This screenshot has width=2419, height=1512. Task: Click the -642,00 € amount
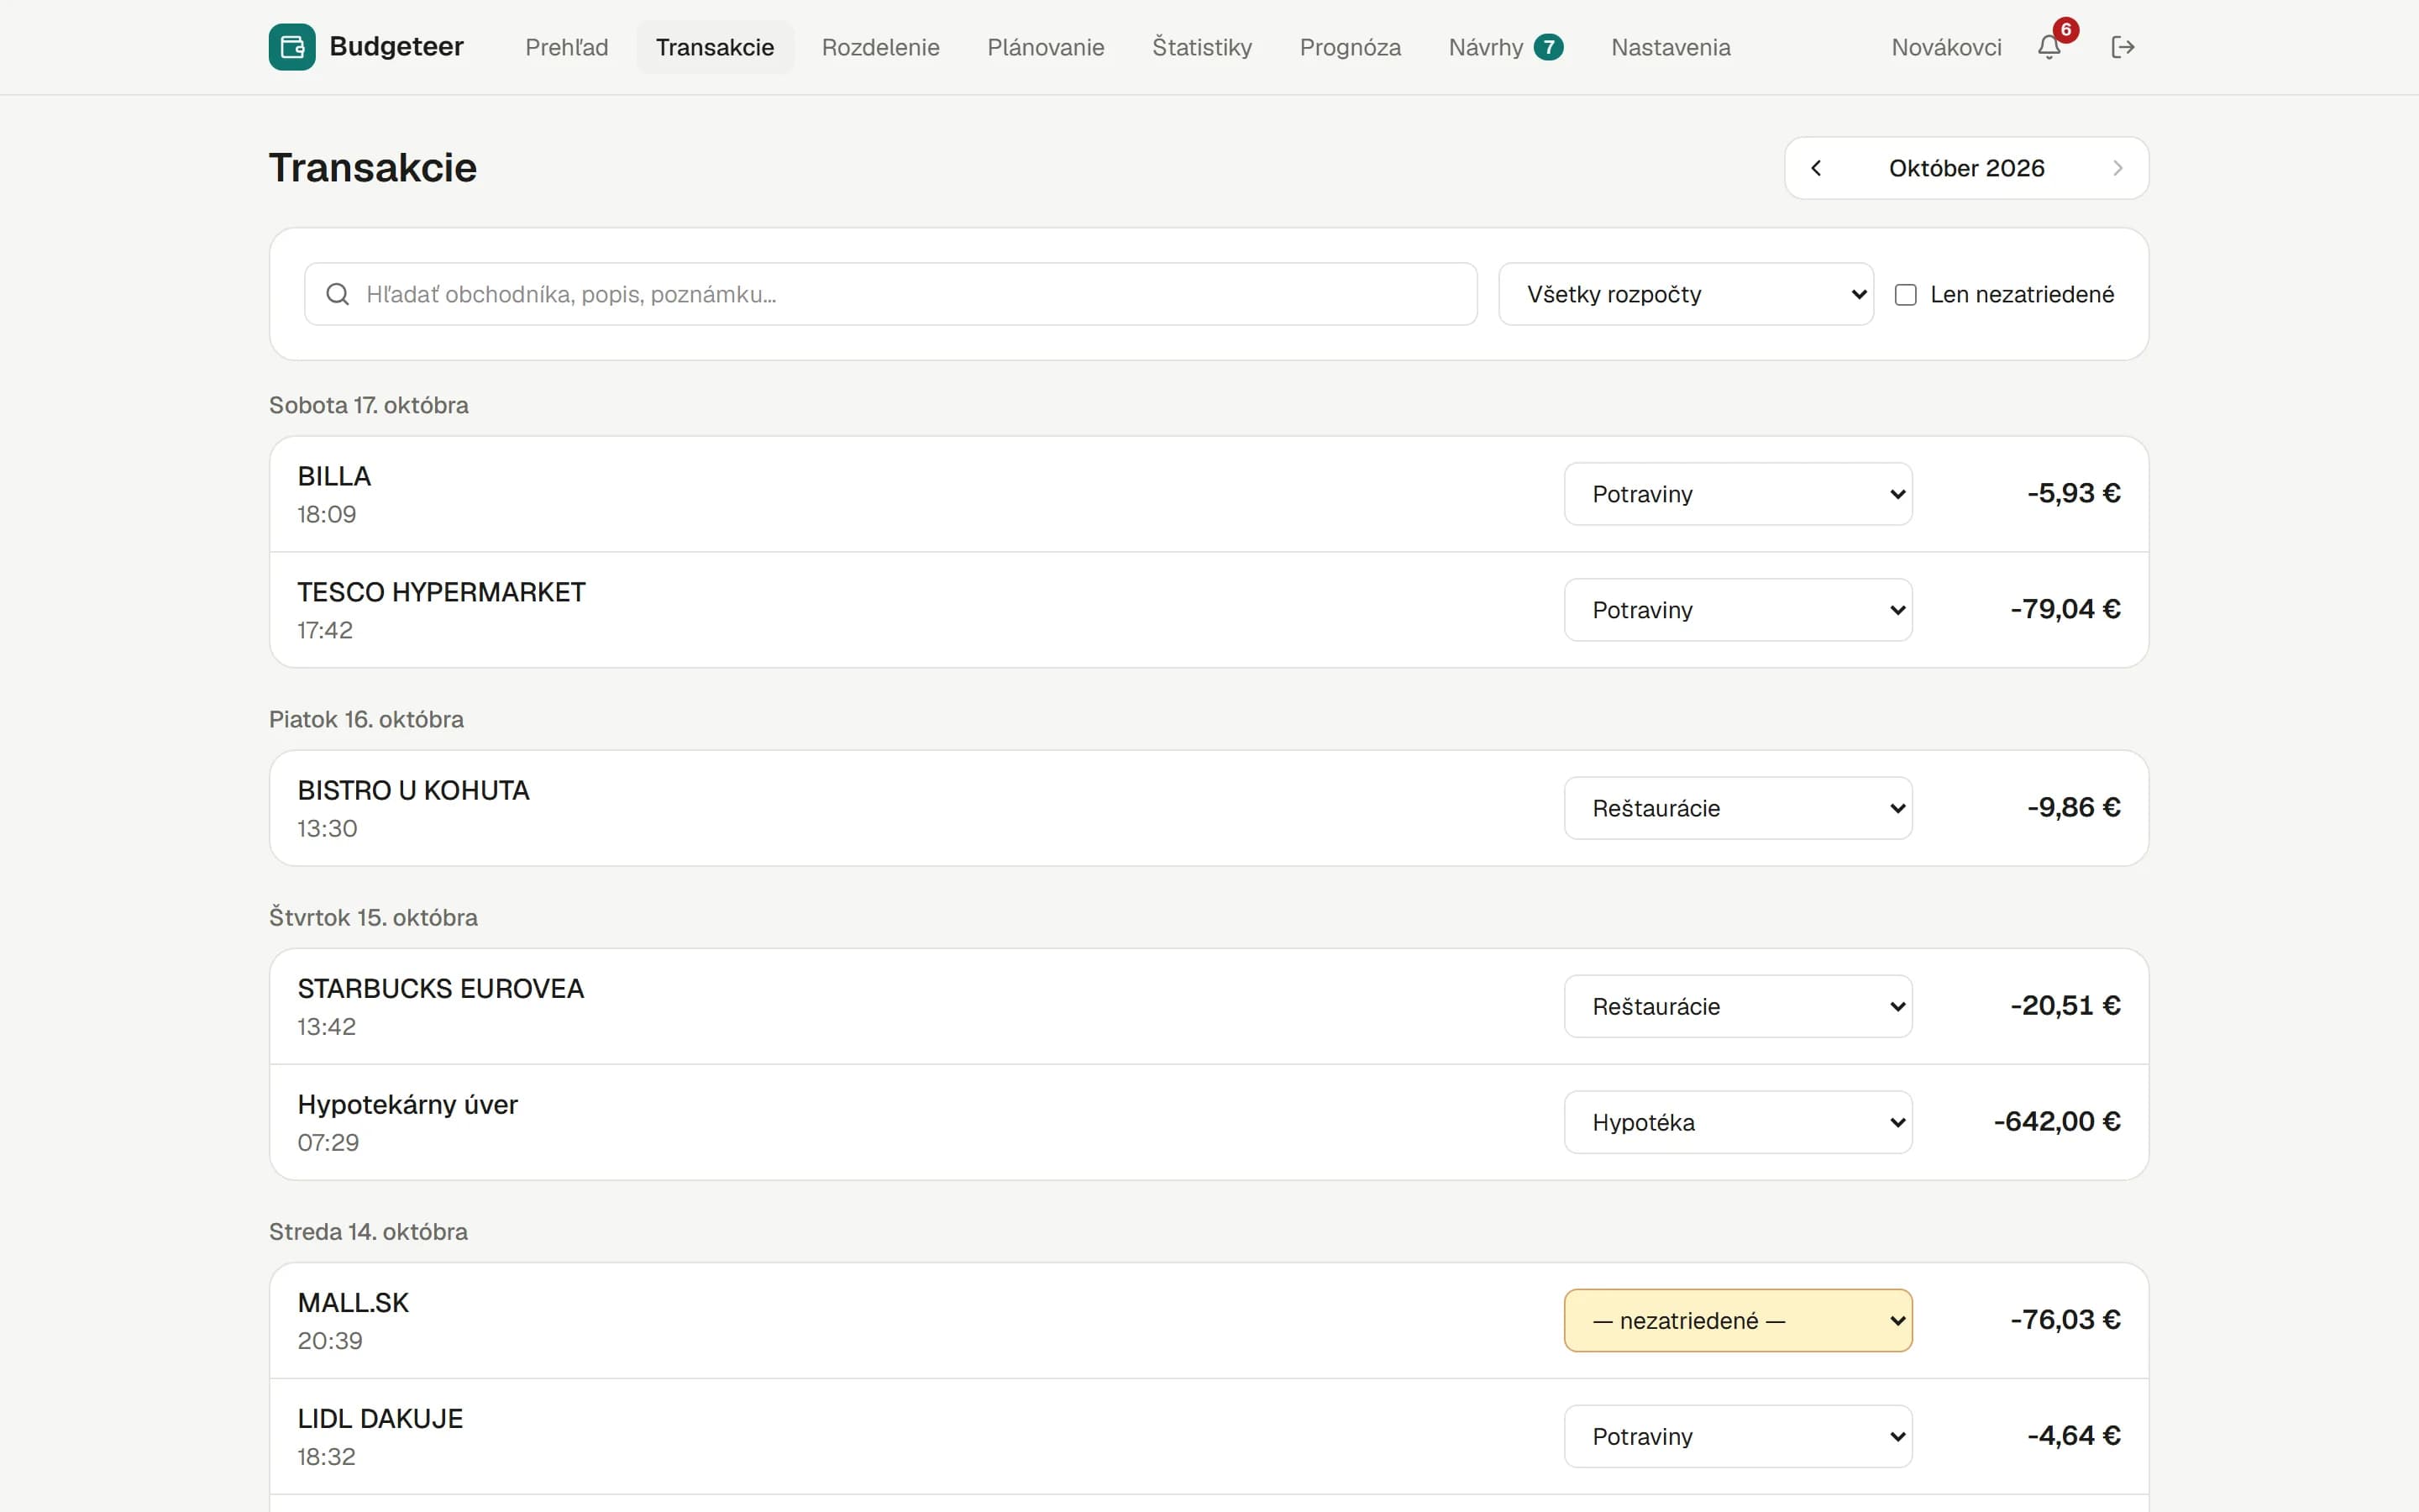pyautogui.click(x=2056, y=1121)
